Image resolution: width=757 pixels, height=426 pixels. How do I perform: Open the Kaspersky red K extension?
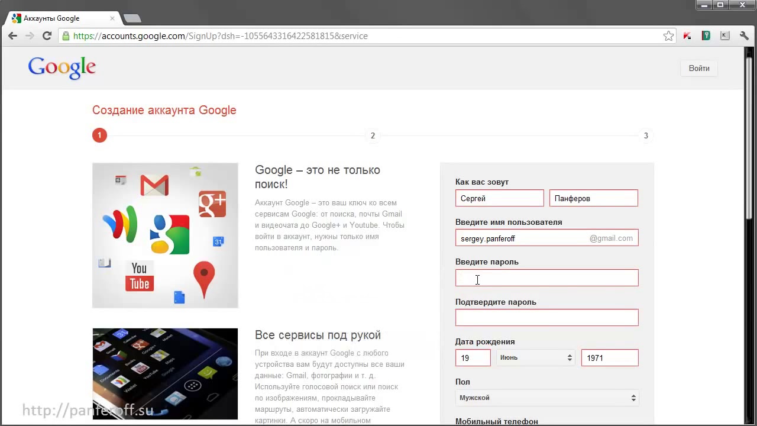pyautogui.click(x=687, y=36)
